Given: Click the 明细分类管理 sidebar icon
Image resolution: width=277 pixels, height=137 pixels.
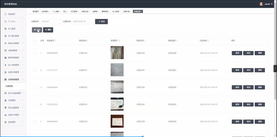Looking at the screenshot, I should [x=5, y=43].
